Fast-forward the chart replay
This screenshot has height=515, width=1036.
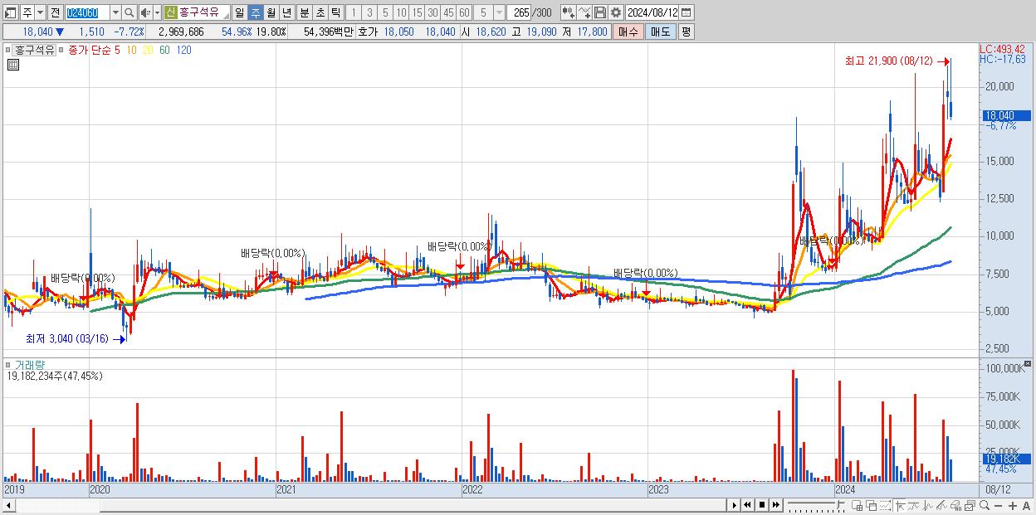pos(775,505)
